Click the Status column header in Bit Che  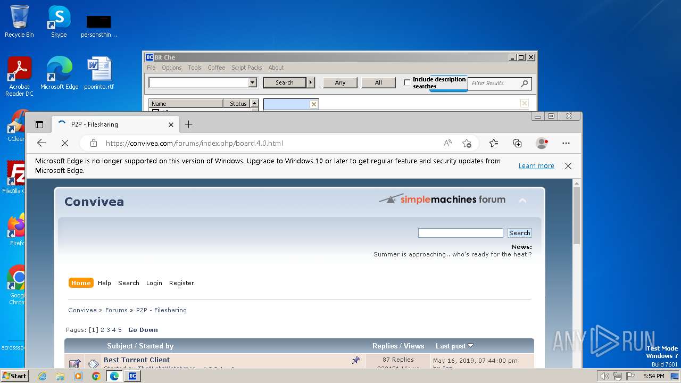(238, 104)
